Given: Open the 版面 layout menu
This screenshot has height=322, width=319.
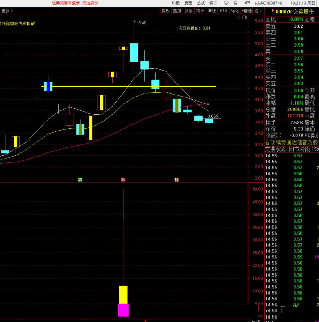Looking at the screenshot, I should [188, 3].
